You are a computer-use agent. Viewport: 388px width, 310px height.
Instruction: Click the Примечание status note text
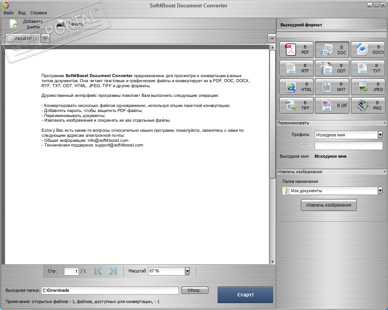pyautogui.click(x=82, y=301)
